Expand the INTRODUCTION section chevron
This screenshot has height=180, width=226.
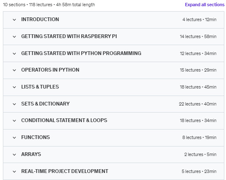(x=14, y=19)
